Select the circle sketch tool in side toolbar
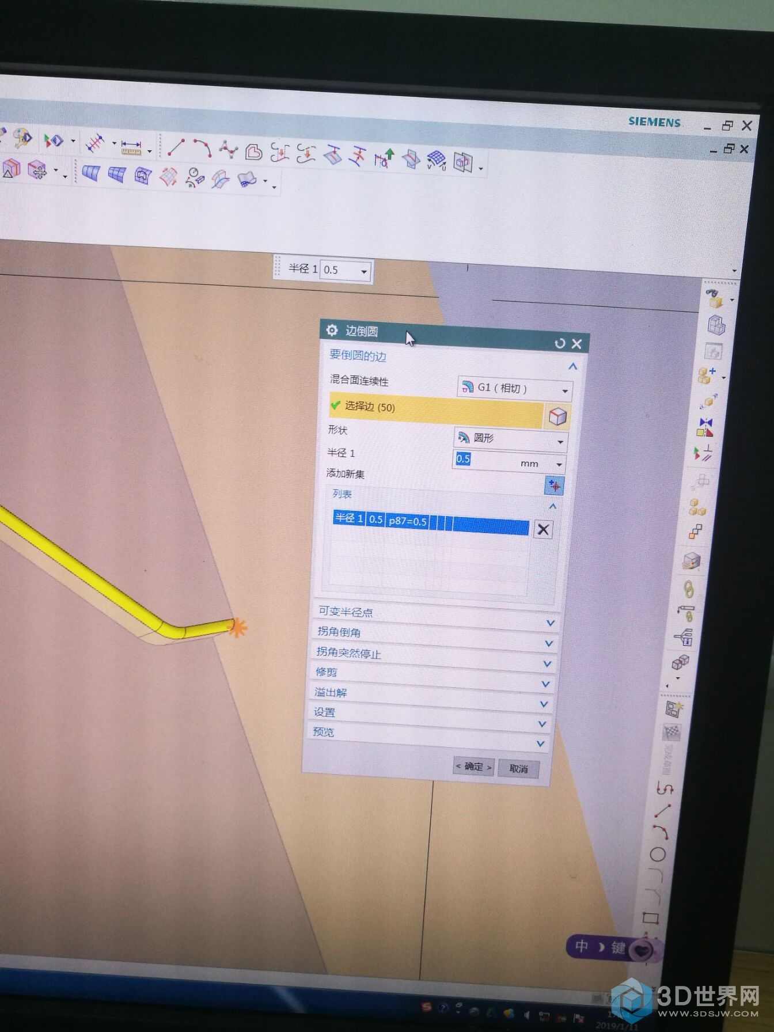 (657, 855)
